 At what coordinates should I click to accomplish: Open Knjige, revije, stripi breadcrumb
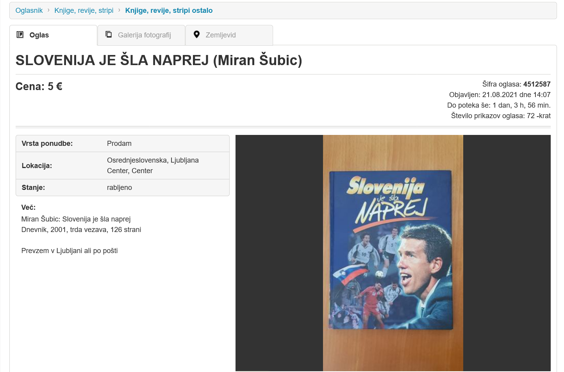coord(84,11)
